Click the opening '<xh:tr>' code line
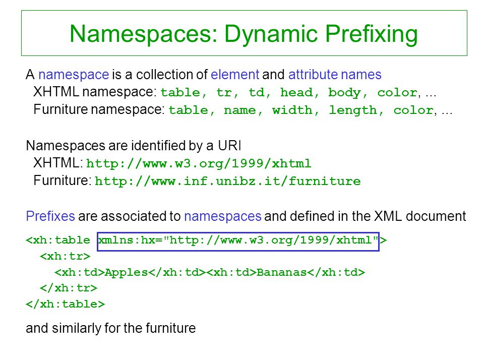484x363 pixels. tap(65, 256)
